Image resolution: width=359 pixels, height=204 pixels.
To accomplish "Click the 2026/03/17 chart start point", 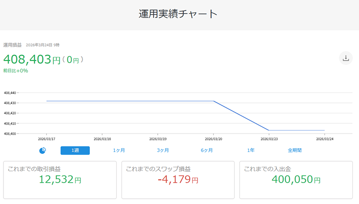I will tap(46, 101).
